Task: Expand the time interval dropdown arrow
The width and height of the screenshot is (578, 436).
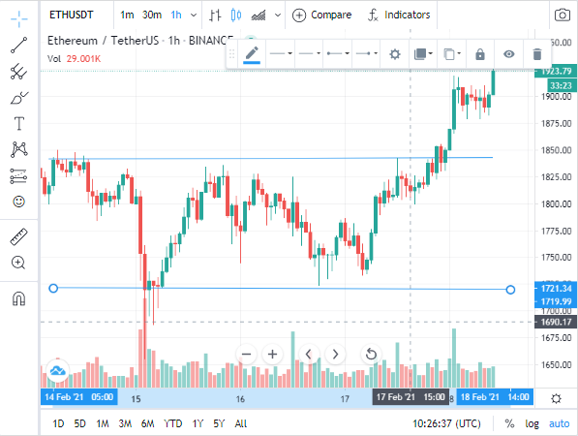Action: point(194,16)
